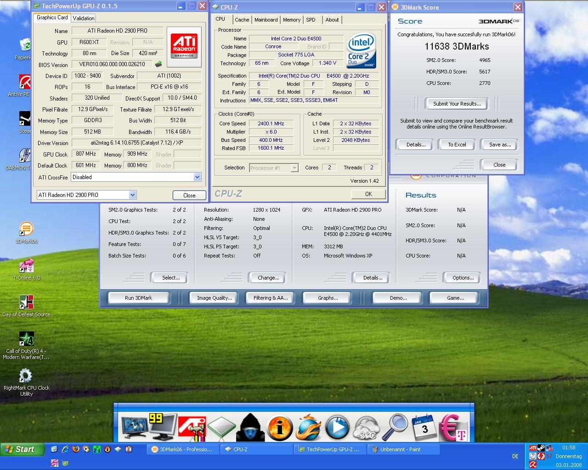Open the ATI Radeon HD 2900 PRO card selector
Screen dimensions: 588x470
pos(86,195)
